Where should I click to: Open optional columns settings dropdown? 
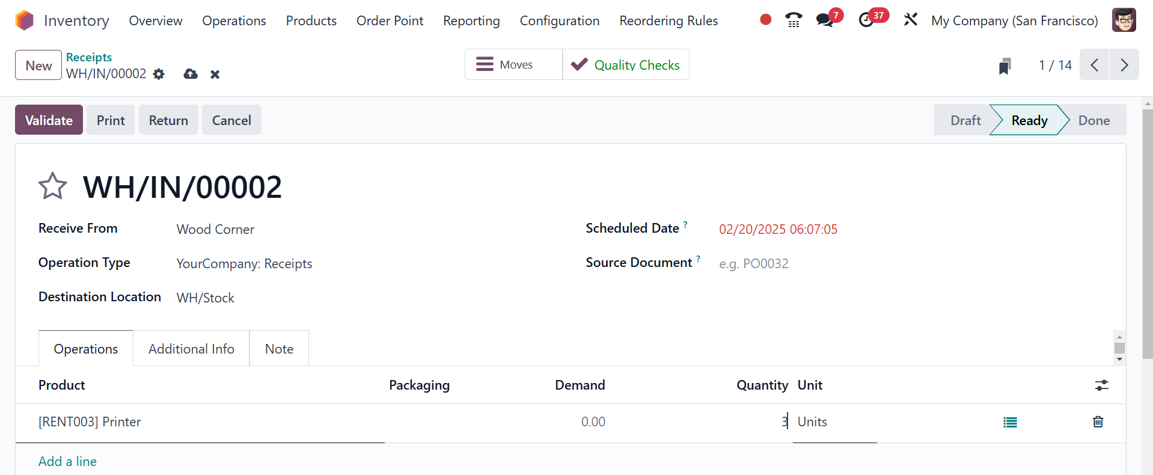click(x=1101, y=385)
